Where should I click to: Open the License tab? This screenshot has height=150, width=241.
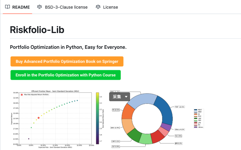107,7
